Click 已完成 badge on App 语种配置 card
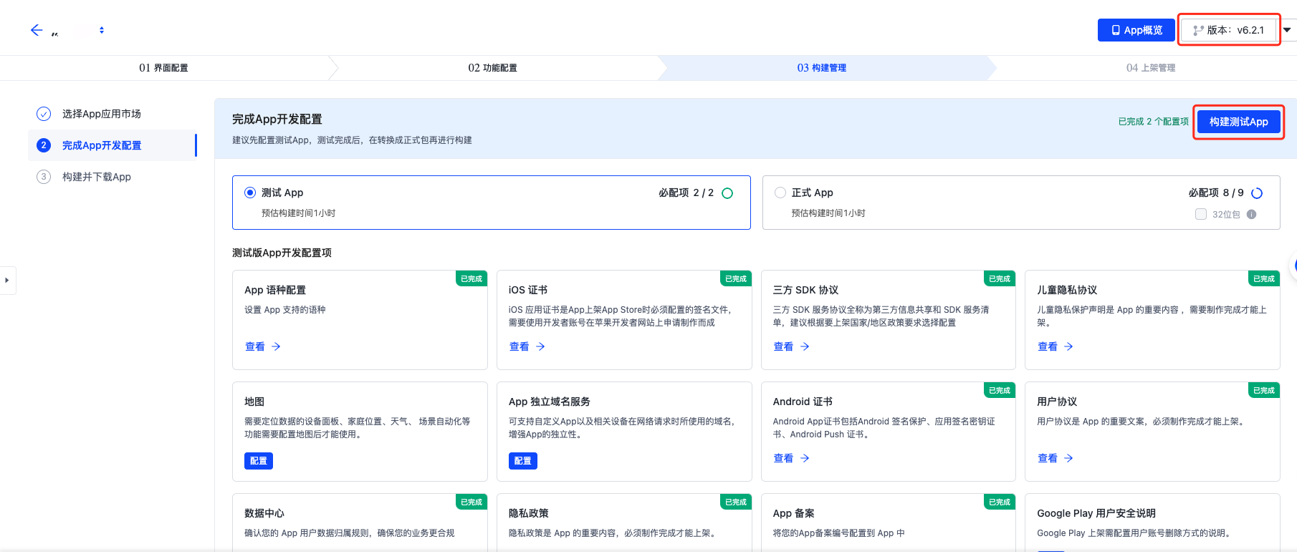This screenshot has height=554, width=1297. (472, 278)
